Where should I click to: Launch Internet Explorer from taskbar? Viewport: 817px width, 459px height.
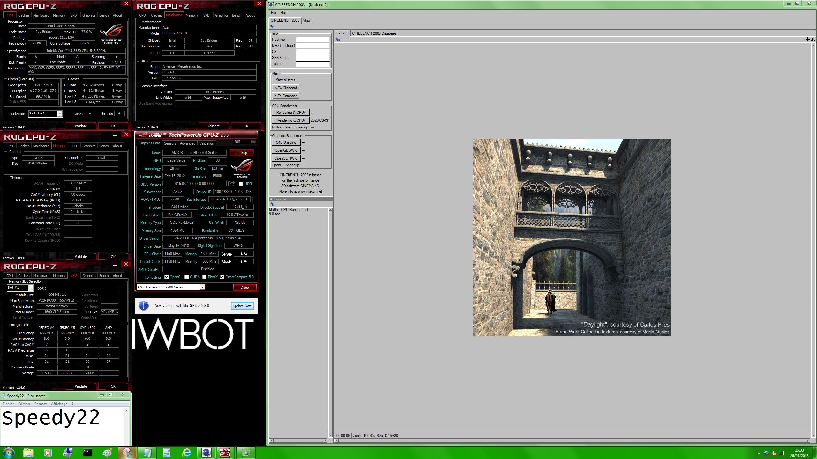click(x=187, y=453)
